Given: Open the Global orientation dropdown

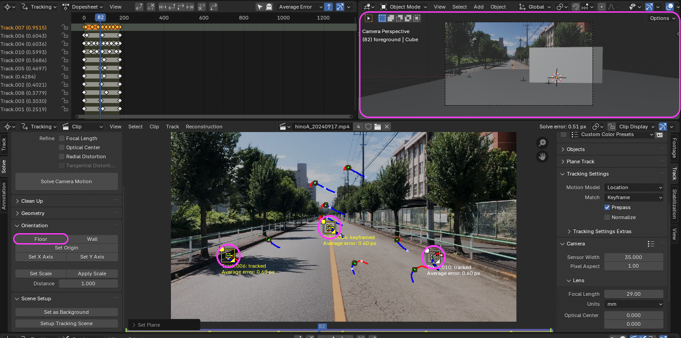Looking at the screenshot, I should pyautogui.click(x=535, y=7).
